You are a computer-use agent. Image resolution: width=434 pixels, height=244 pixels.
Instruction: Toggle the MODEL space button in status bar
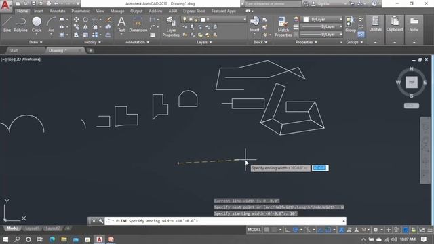pos(254,230)
